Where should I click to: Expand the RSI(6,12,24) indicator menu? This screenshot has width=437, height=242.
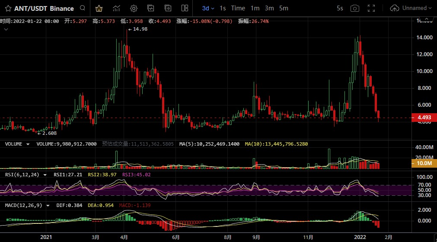pos(45,175)
